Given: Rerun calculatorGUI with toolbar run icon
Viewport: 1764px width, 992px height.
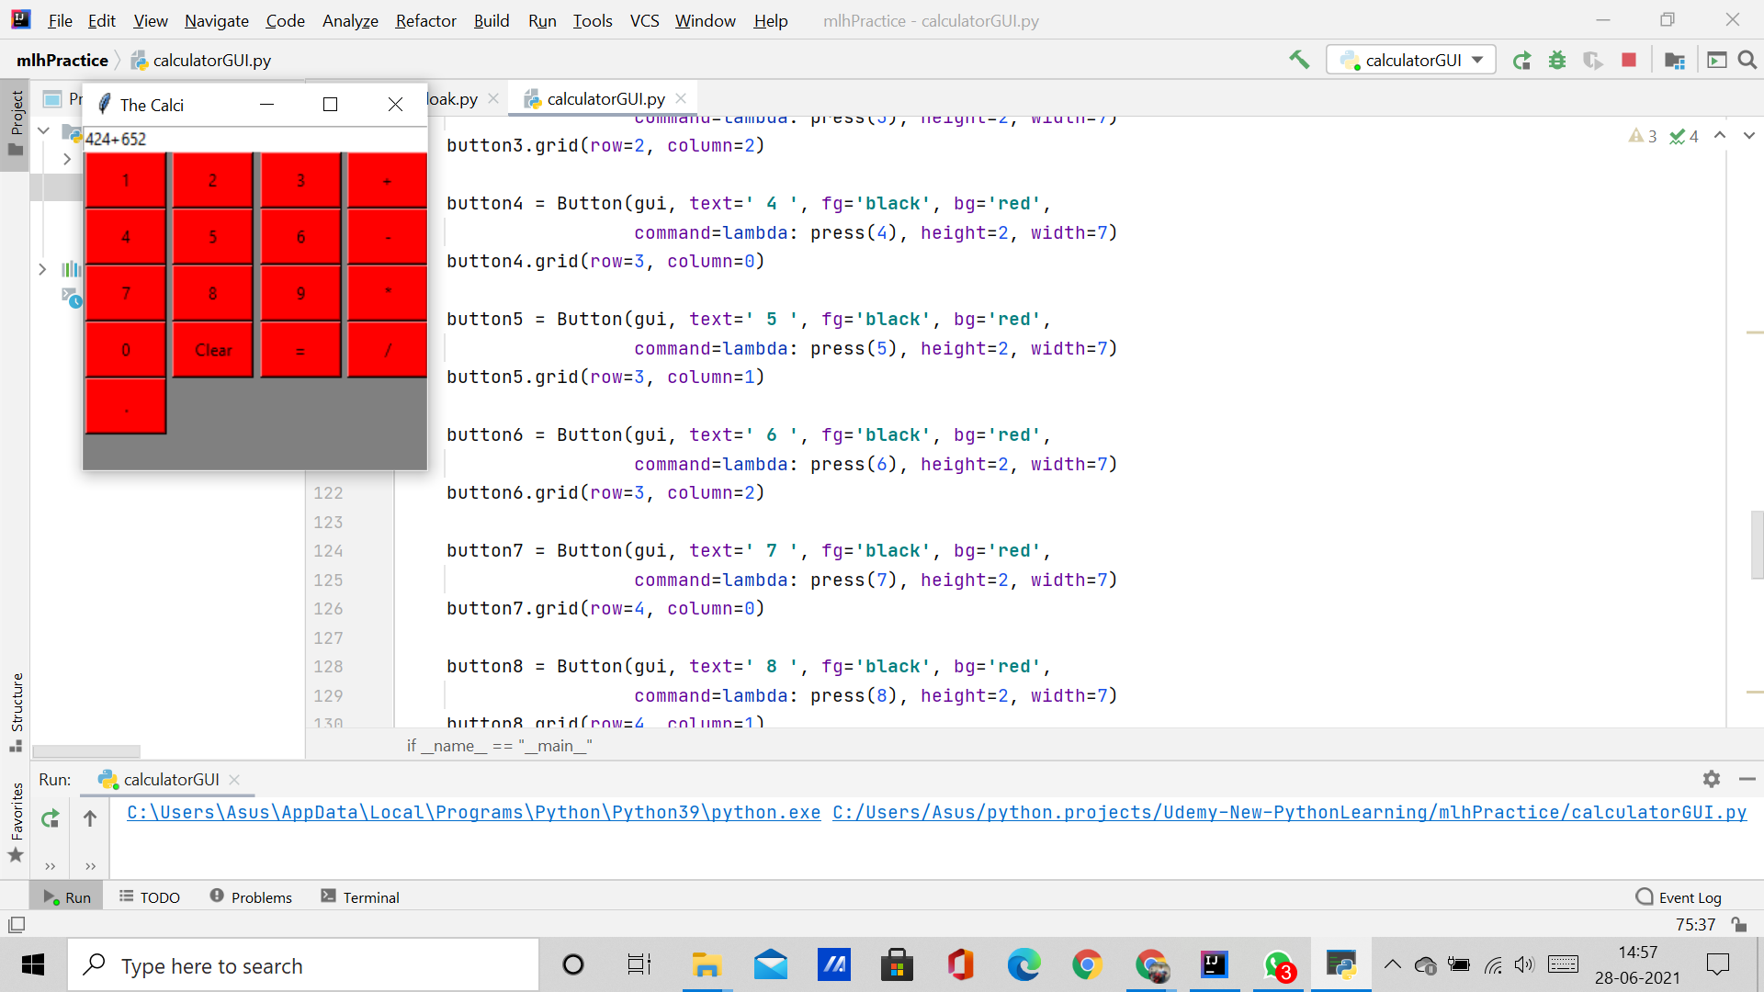Looking at the screenshot, I should pyautogui.click(x=1521, y=61).
